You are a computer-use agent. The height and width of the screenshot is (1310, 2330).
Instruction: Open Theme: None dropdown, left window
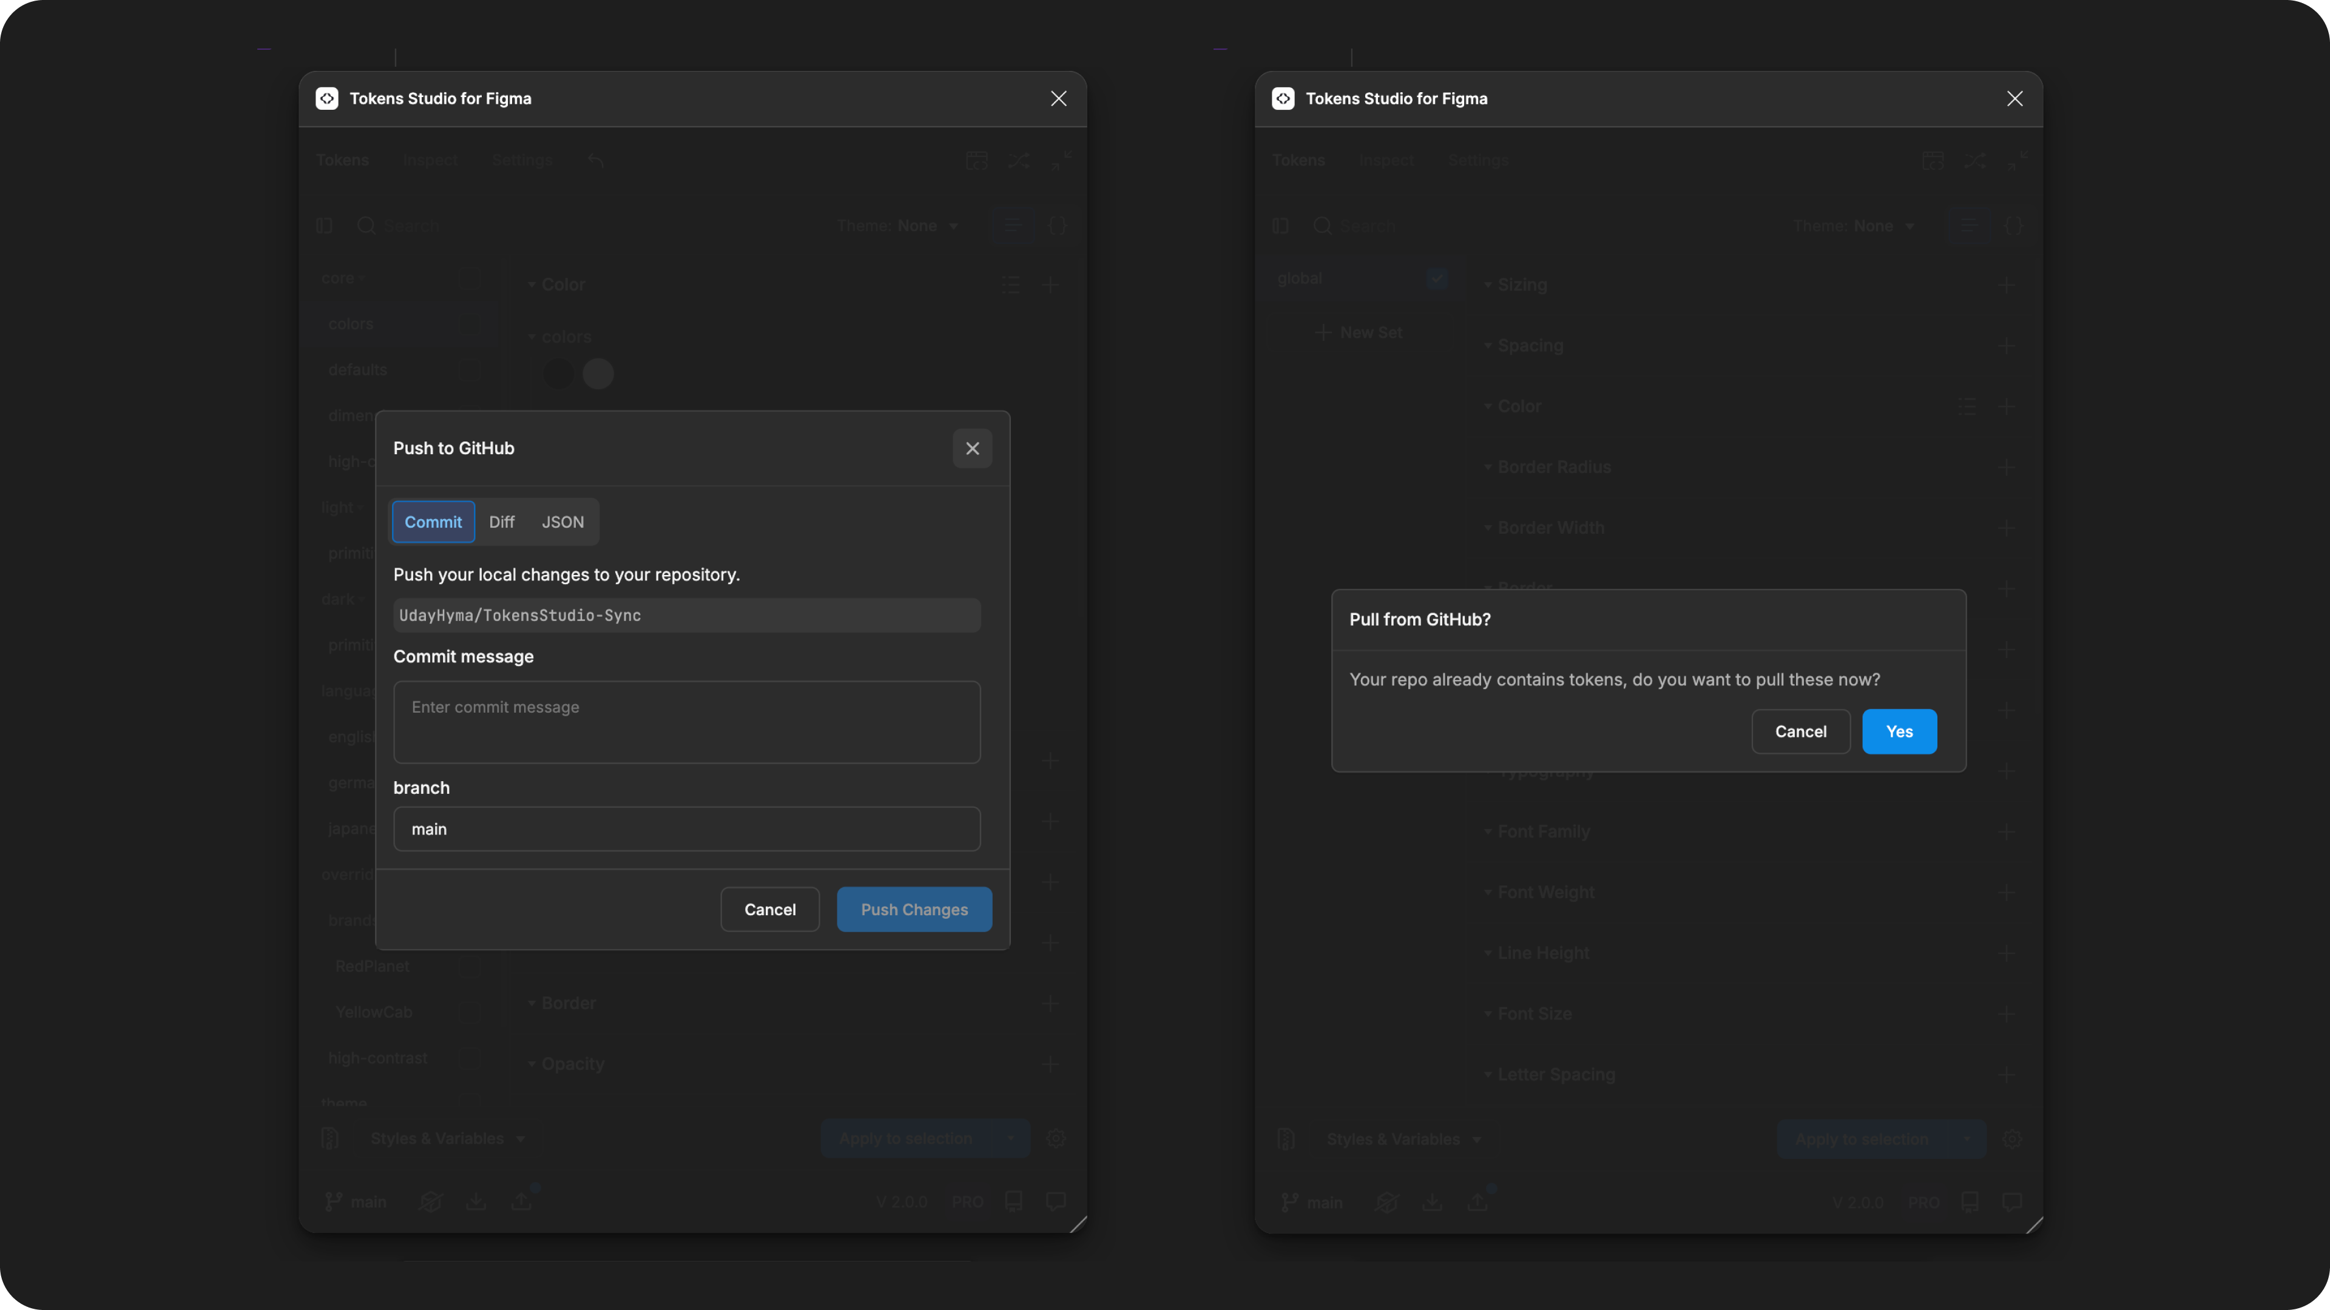click(897, 225)
